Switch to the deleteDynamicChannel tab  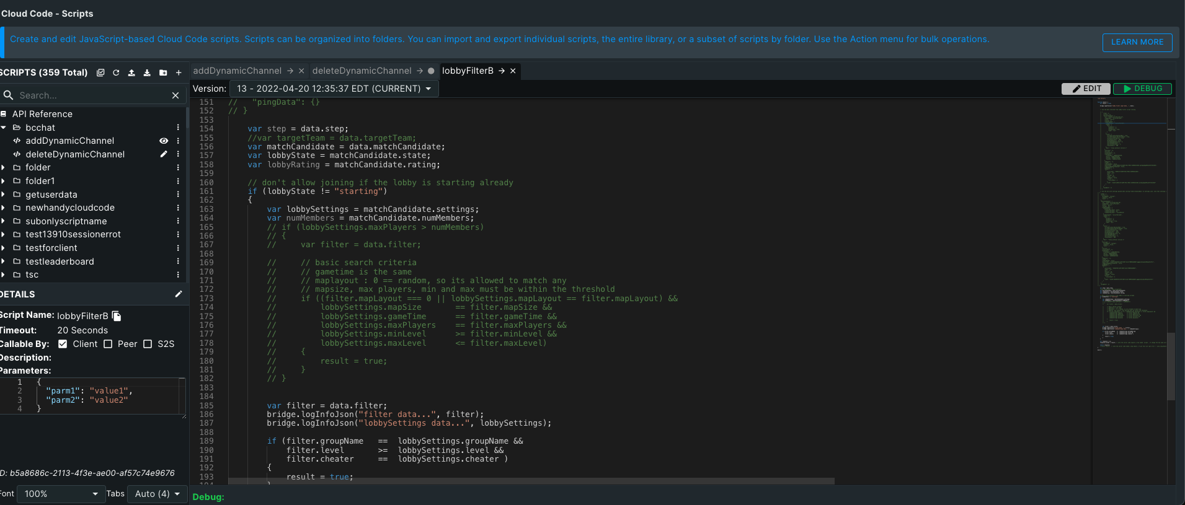click(x=362, y=71)
